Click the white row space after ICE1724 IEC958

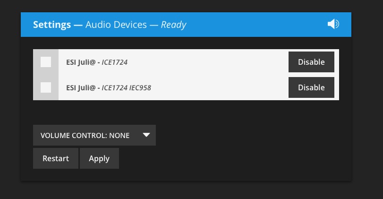220,87
